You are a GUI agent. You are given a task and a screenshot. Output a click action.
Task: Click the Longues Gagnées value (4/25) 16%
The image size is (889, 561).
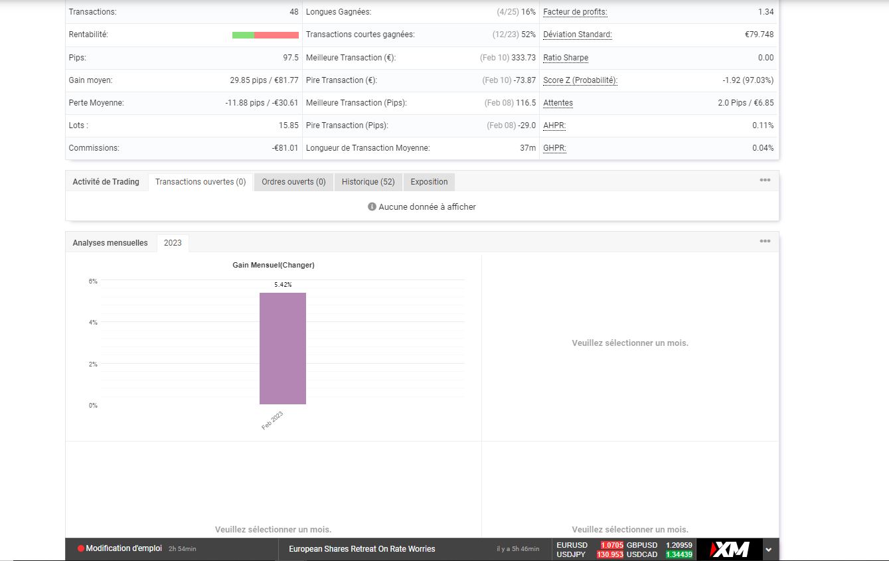click(x=516, y=12)
